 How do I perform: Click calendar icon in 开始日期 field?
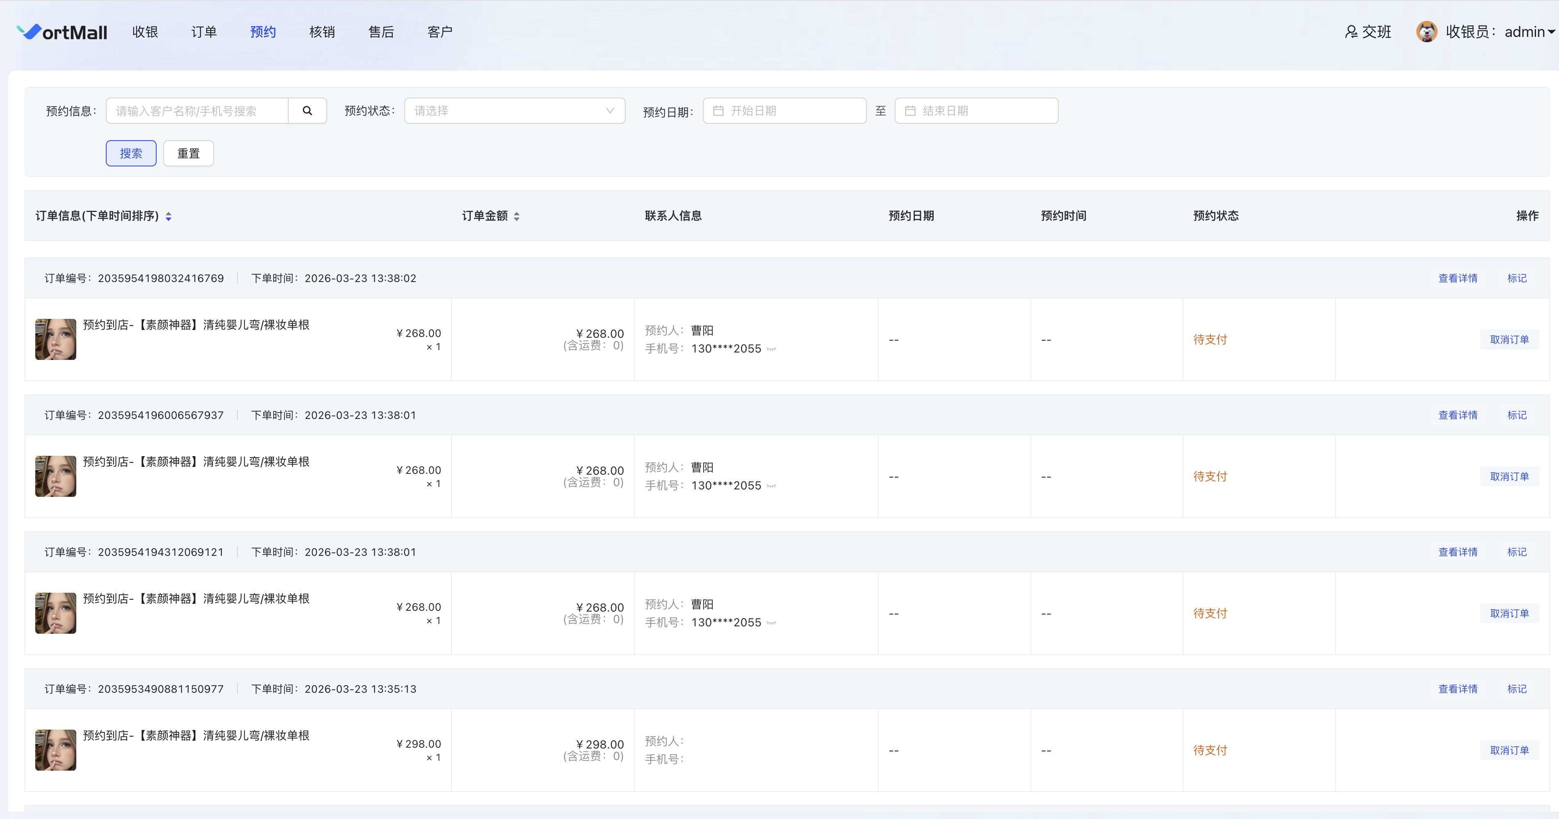[718, 111]
